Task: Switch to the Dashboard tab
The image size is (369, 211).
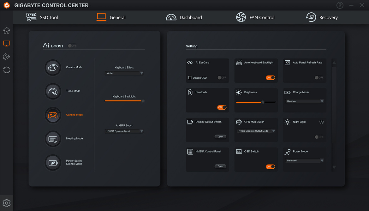Action: point(184,17)
